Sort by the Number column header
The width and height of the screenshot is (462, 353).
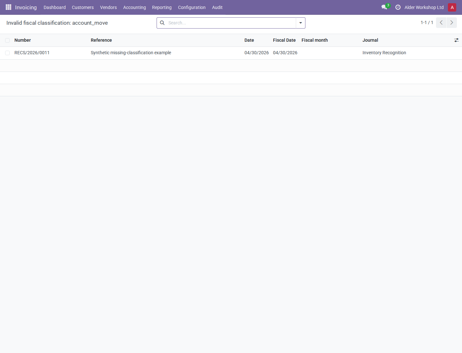22,40
